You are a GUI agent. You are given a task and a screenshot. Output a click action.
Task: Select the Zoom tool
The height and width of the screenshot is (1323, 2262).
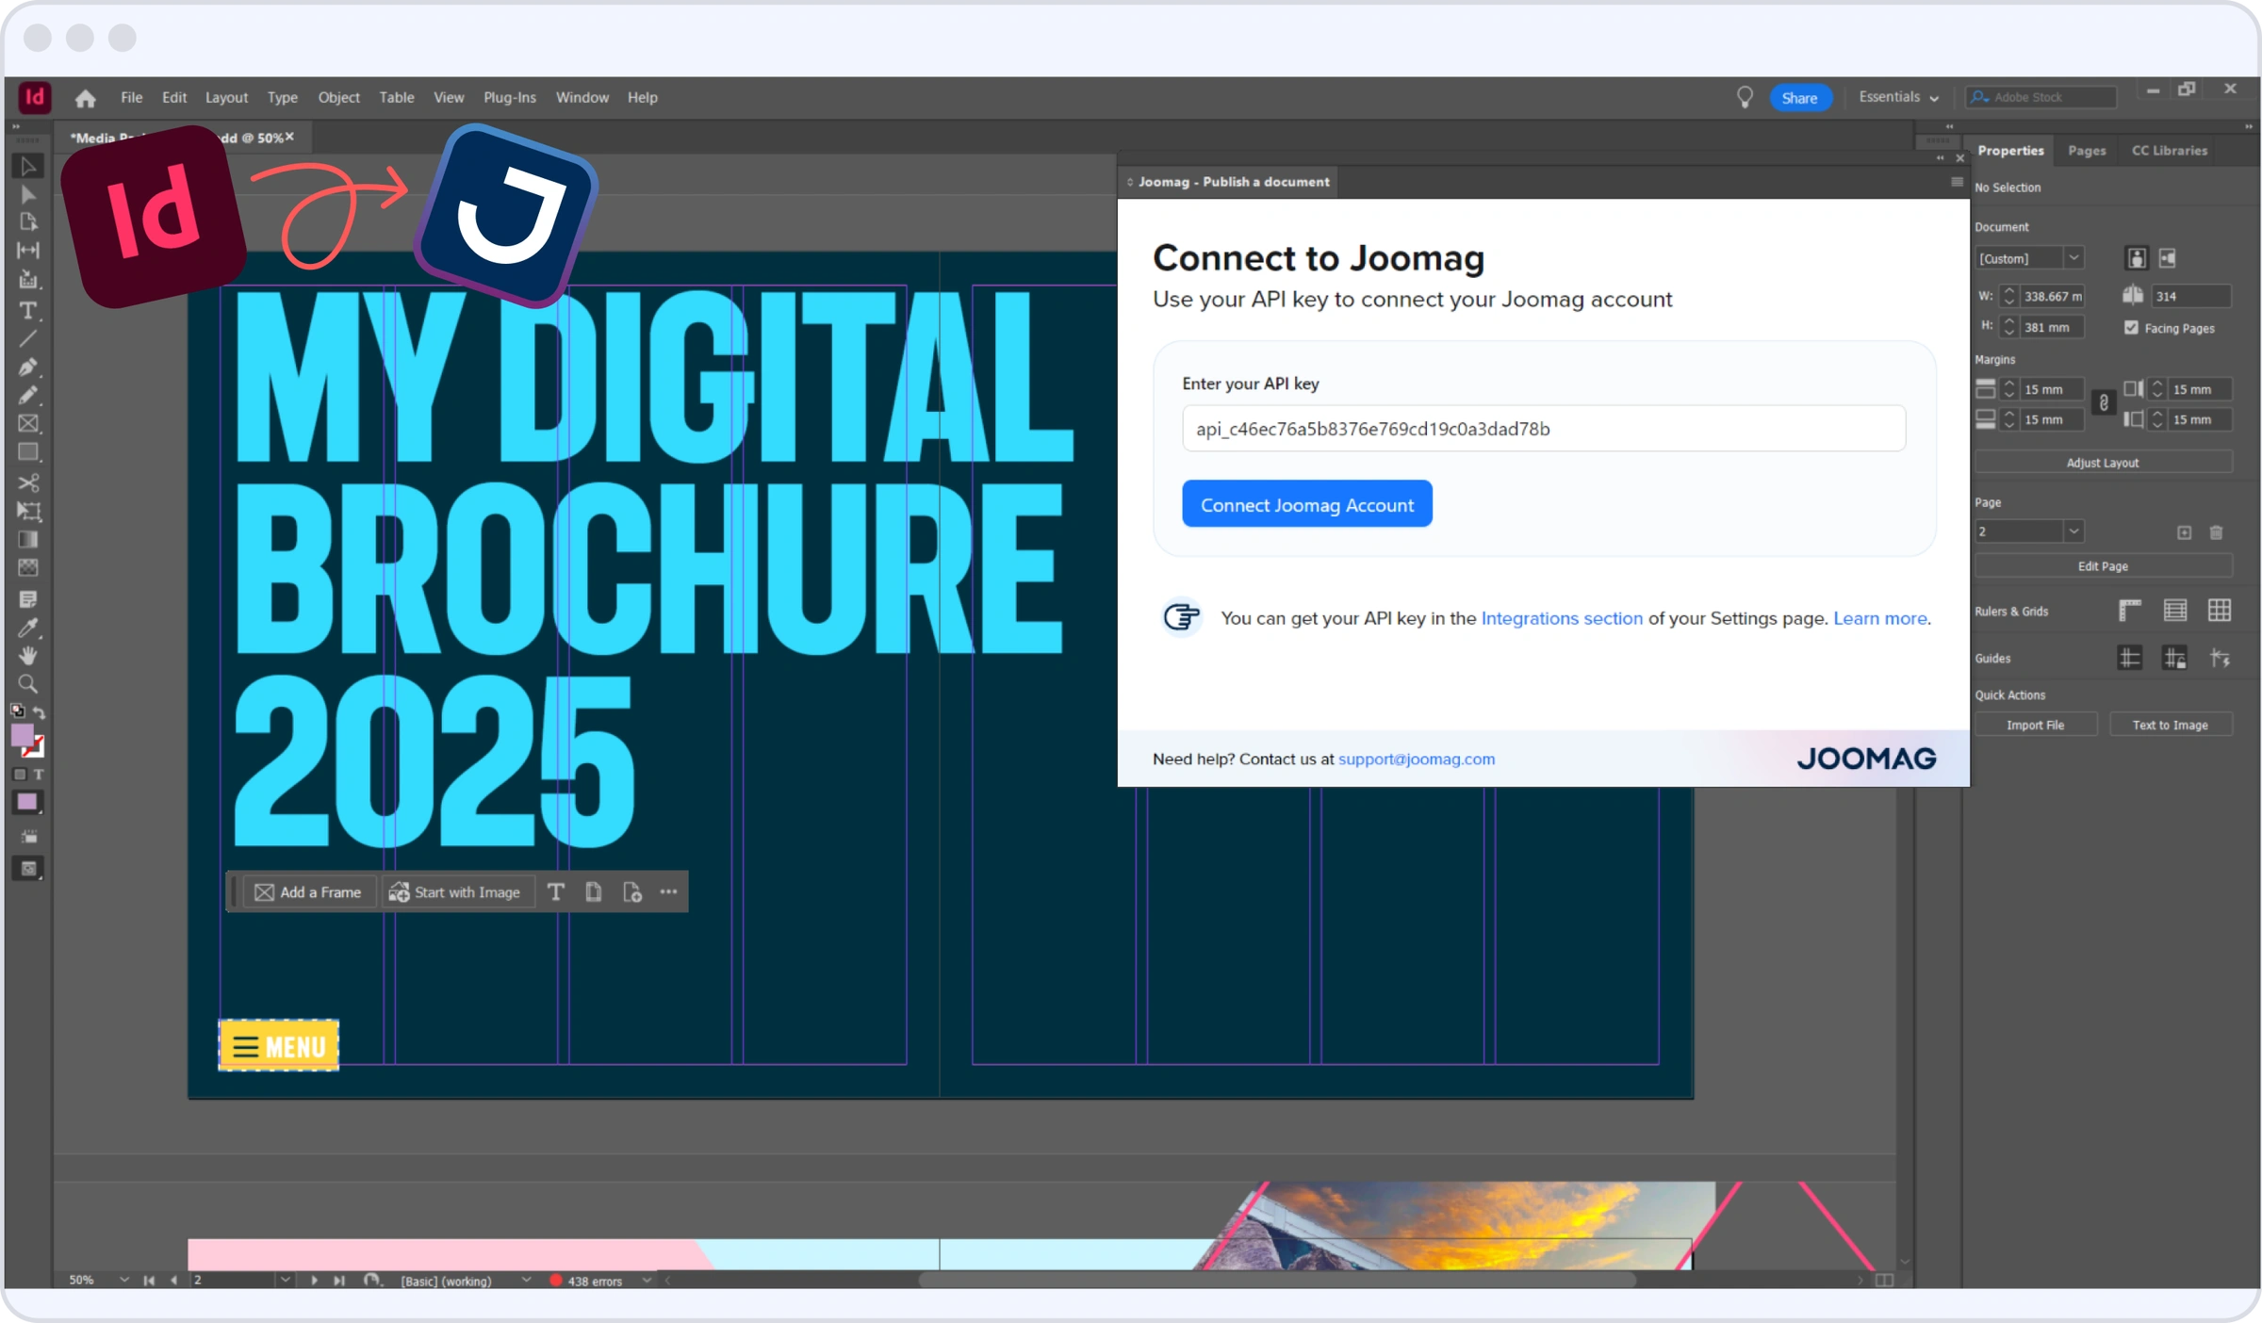click(x=28, y=684)
